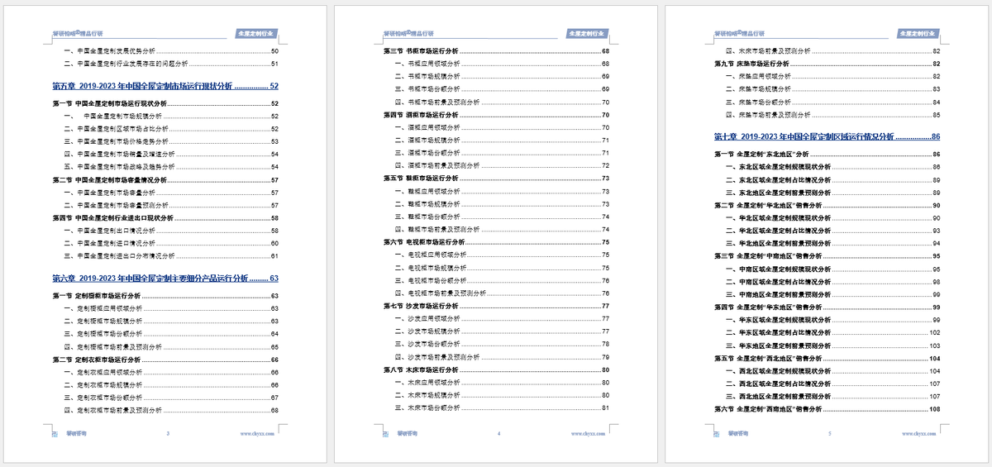Go to 第四节 全屋定制"华东地区"销售分析
Screen dimensions: 992x467
point(827,307)
